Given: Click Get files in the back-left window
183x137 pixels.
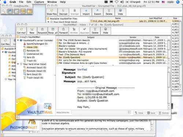Looking at the screenshot, I should point(5,42).
